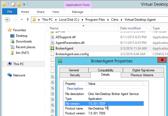Click the Properties quick access icon
This screenshot has width=168, height=116.
(x=13, y=4)
